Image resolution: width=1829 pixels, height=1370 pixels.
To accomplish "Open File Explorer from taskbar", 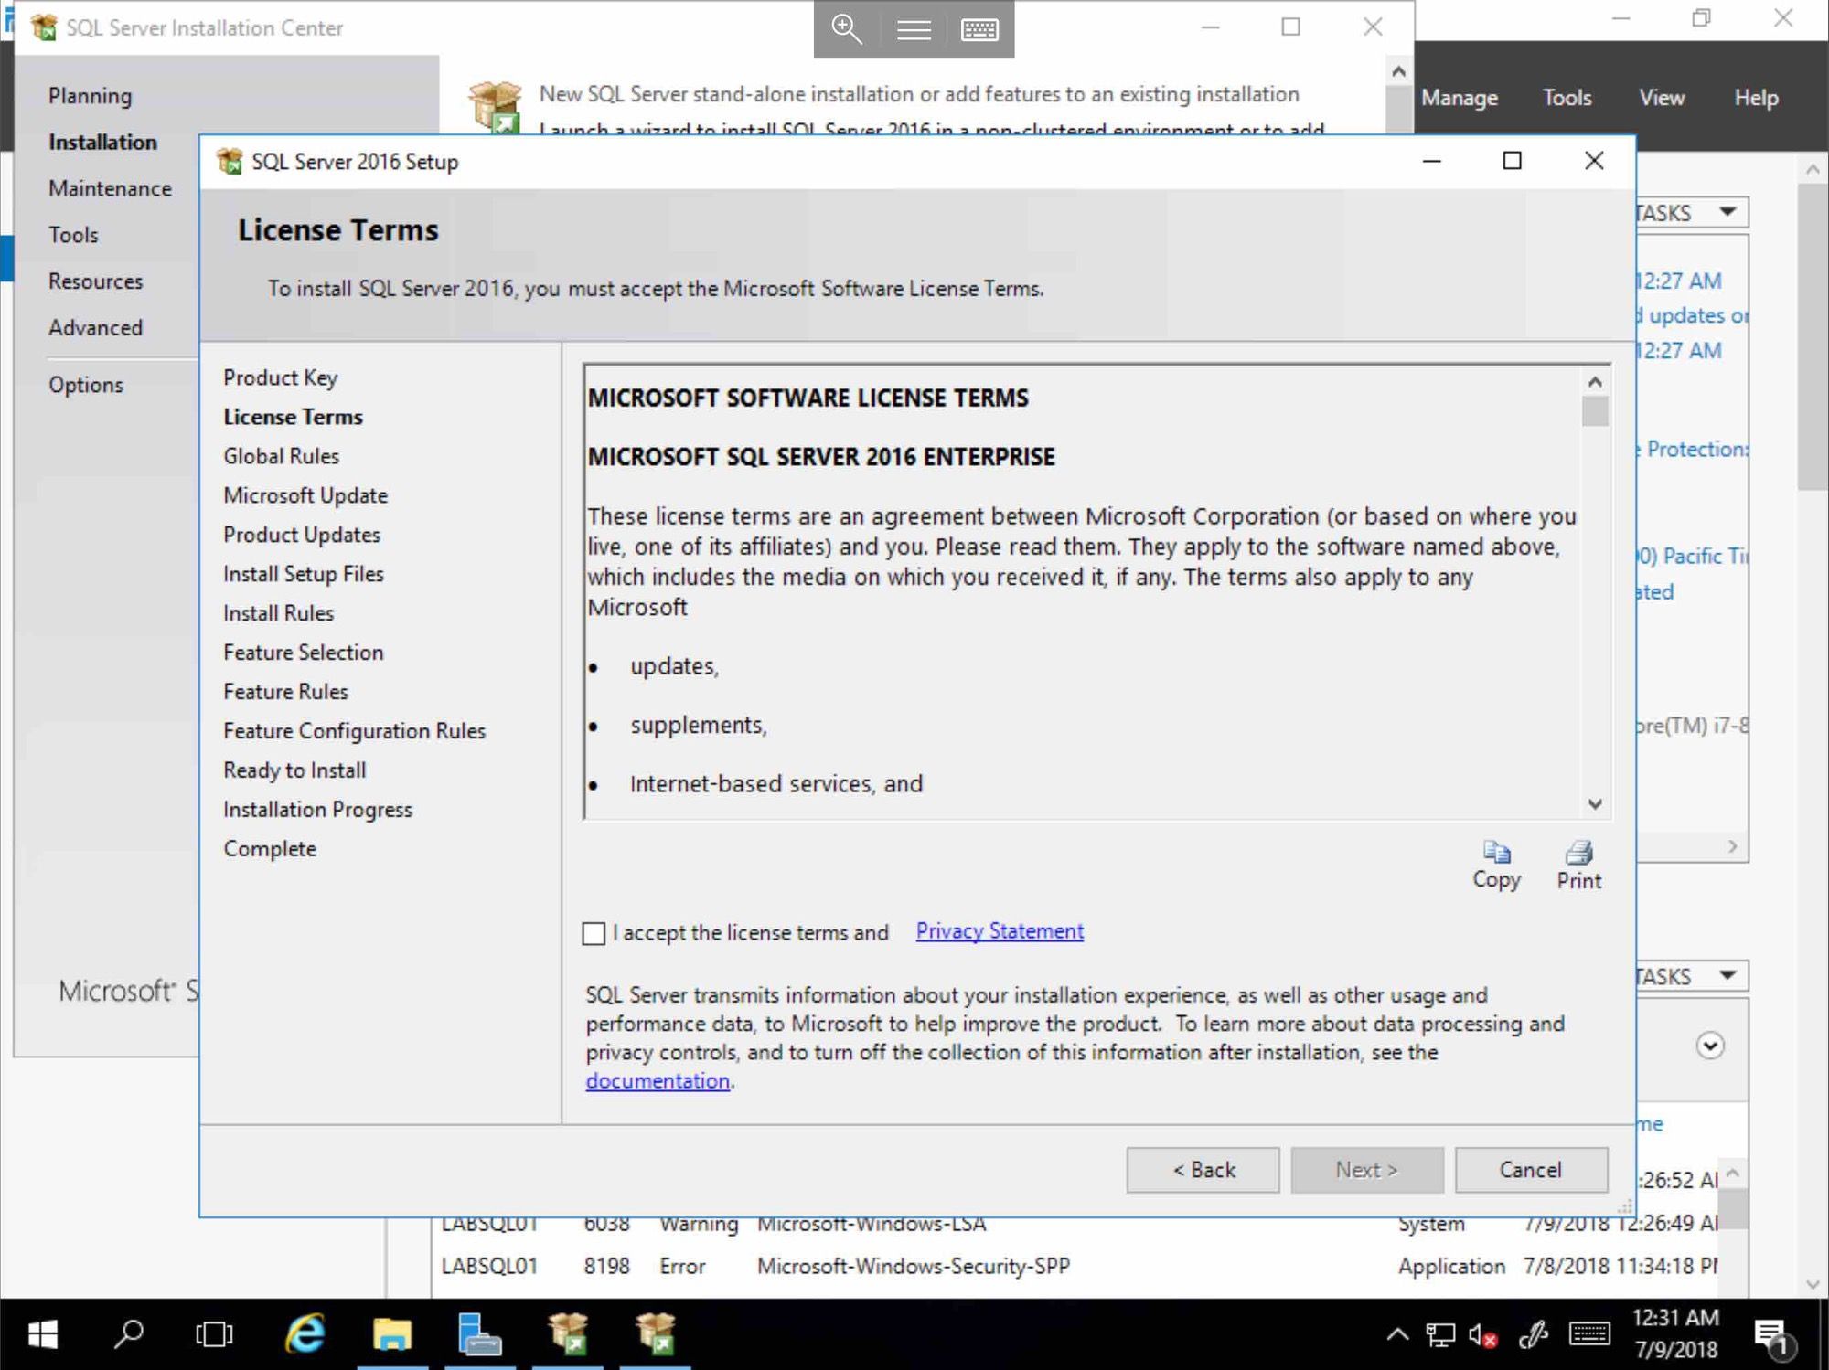I will [x=391, y=1335].
